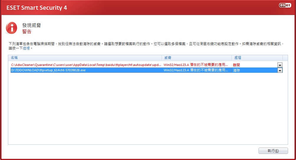Open the 這裡 help link
The height and width of the screenshot is (160, 296).
26,48
